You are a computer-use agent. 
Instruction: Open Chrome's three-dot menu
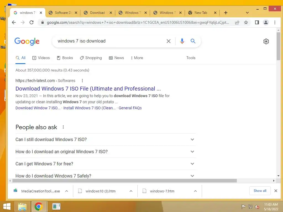tap(275, 22)
